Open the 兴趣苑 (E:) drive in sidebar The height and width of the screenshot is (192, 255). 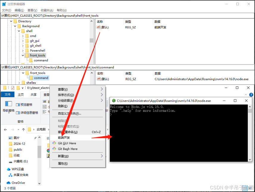click(18, 161)
